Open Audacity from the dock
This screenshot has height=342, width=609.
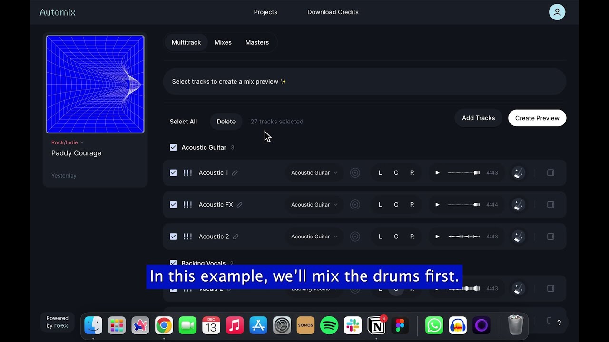pos(458,325)
